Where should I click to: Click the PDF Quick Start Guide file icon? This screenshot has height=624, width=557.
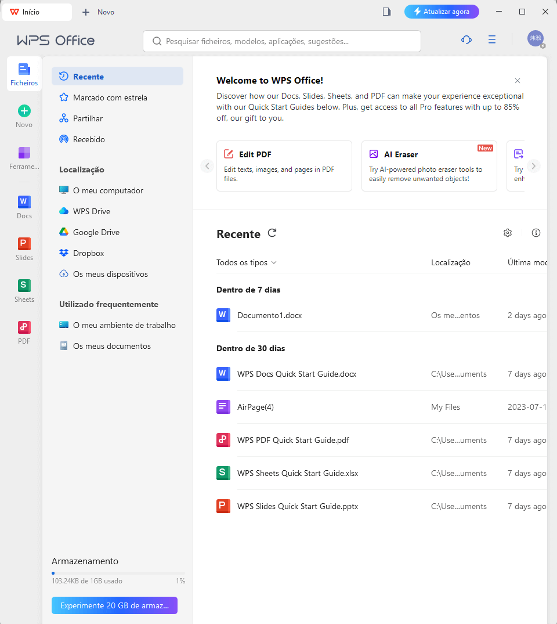click(x=223, y=440)
